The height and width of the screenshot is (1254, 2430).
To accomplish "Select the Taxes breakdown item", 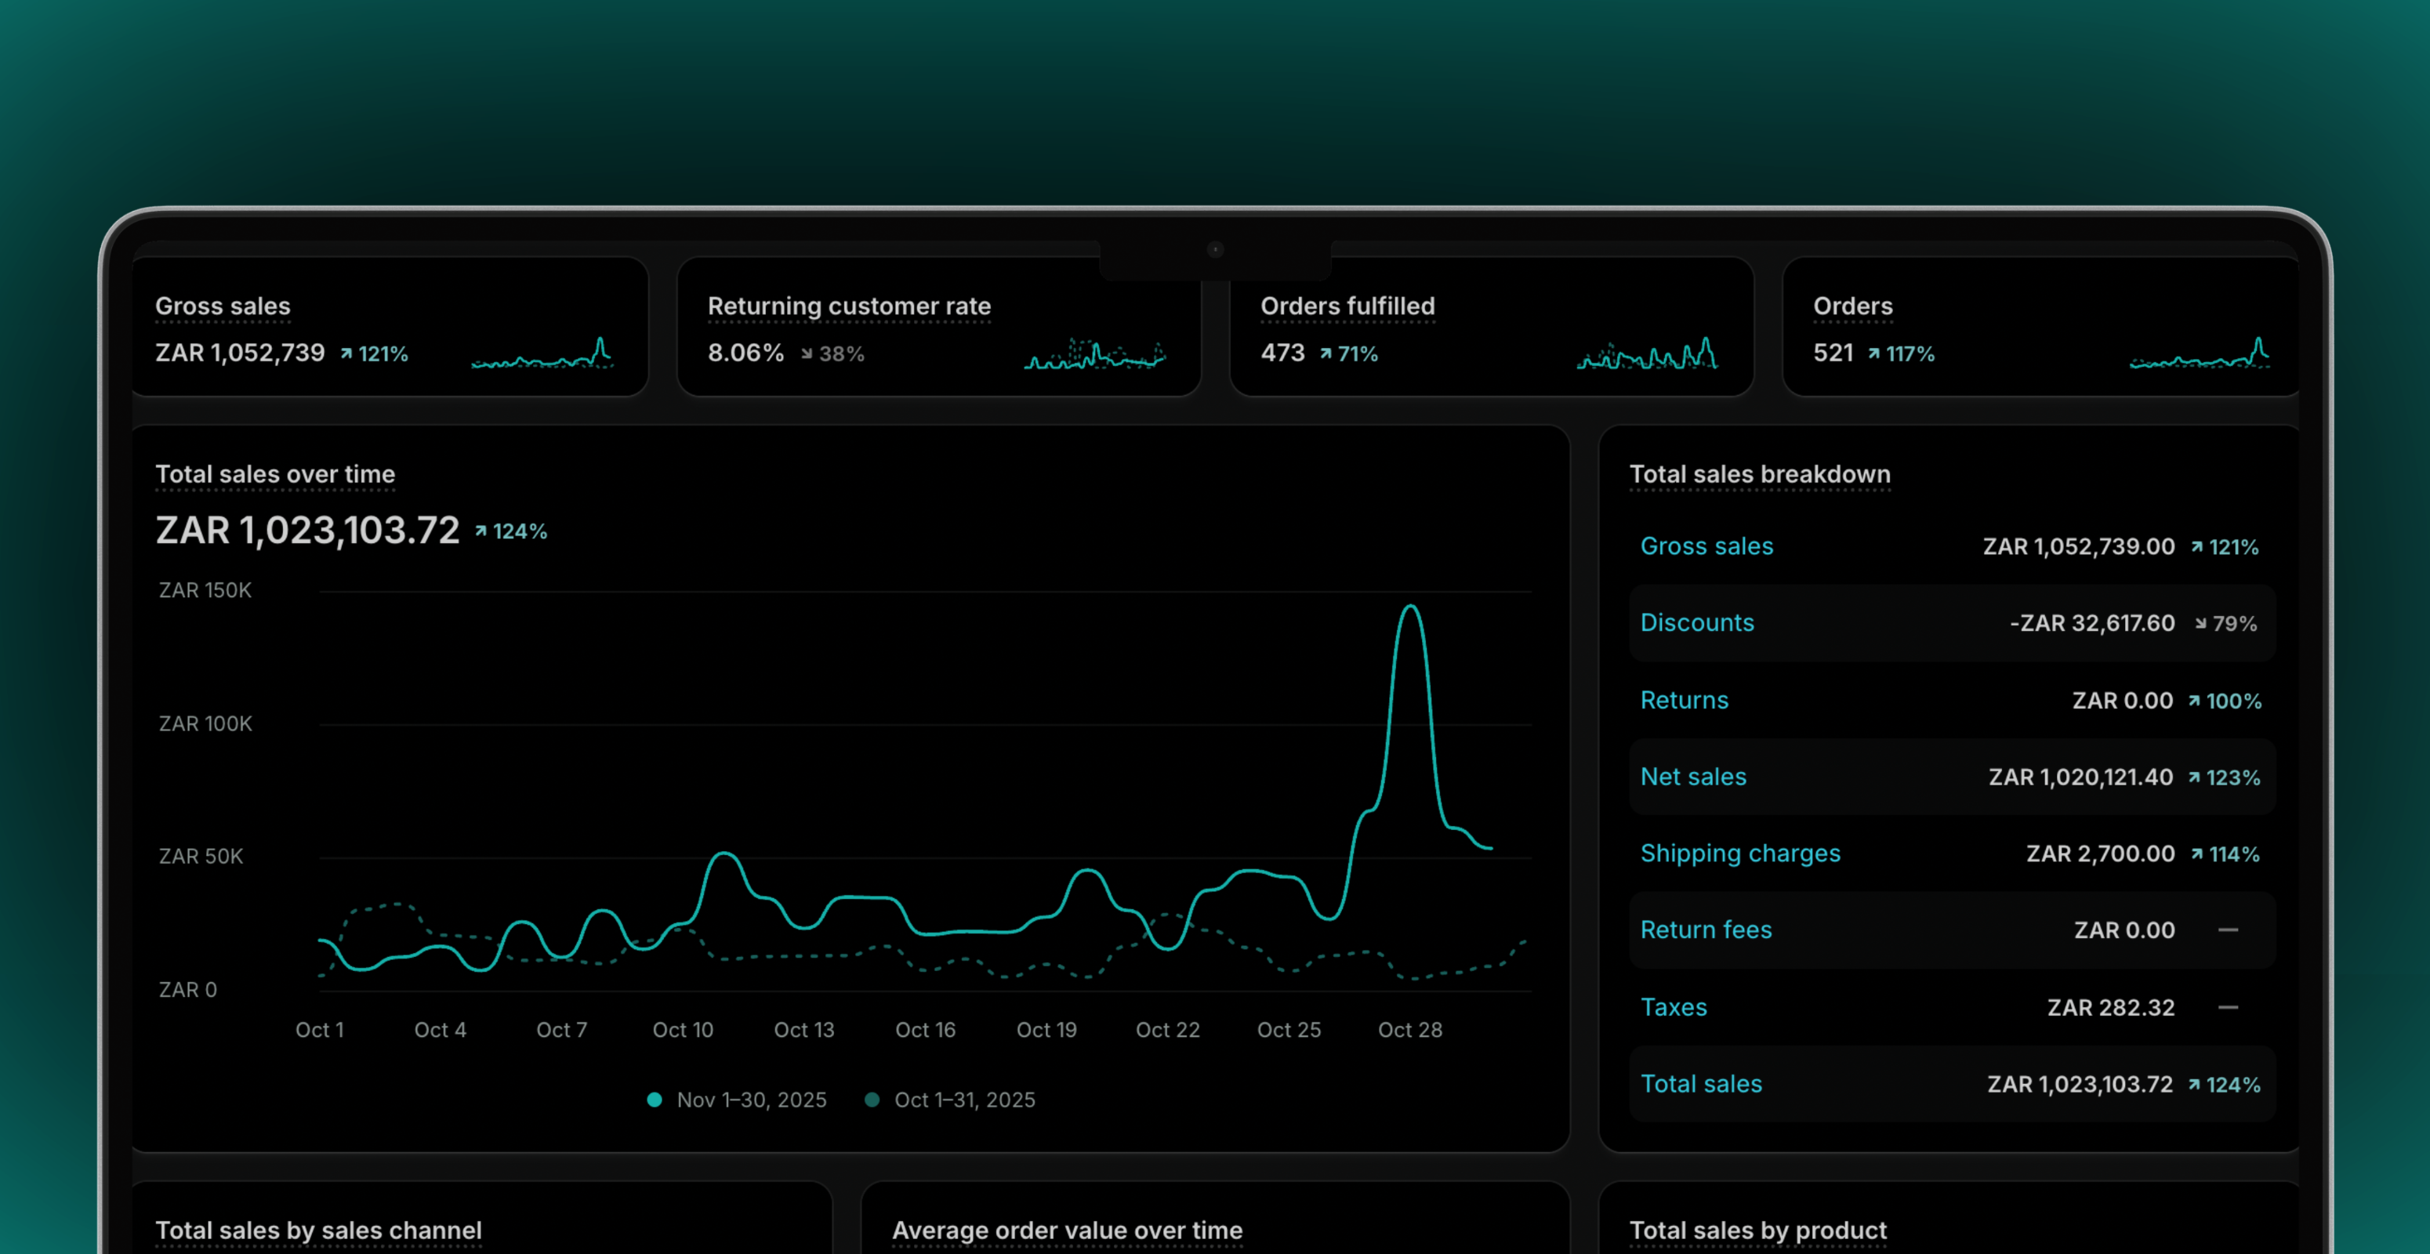I will pos(1674,1008).
